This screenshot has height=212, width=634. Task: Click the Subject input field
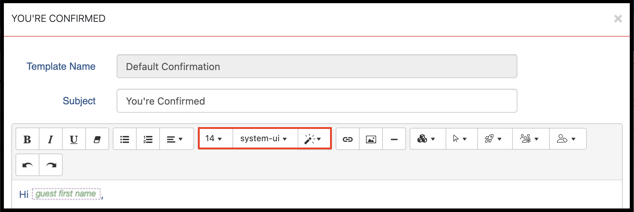pyautogui.click(x=317, y=101)
